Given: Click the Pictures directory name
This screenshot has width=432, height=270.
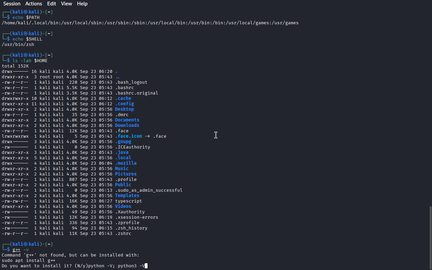Looking at the screenshot, I should click(126, 174).
